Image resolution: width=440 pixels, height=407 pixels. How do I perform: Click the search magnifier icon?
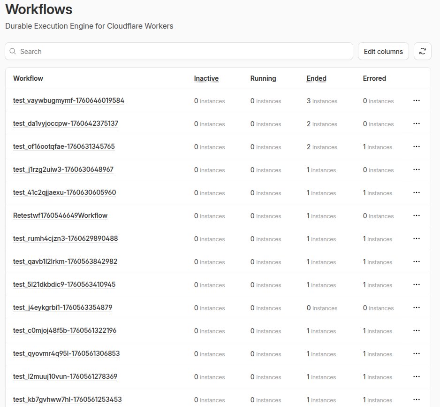click(x=13, y=51)
